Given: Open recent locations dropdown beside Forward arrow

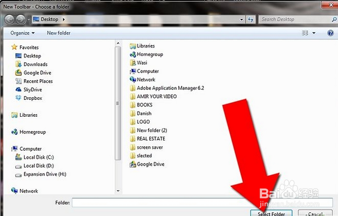Looking at the screenshot, I should pyautogui.click(x=29, y=20).
